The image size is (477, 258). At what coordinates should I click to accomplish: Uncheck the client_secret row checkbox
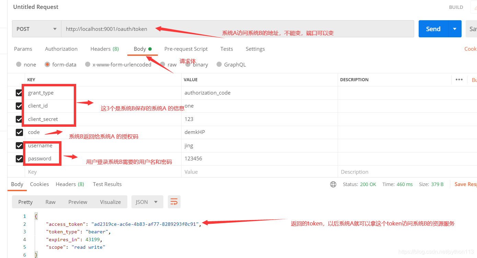(x=19, y=119)
